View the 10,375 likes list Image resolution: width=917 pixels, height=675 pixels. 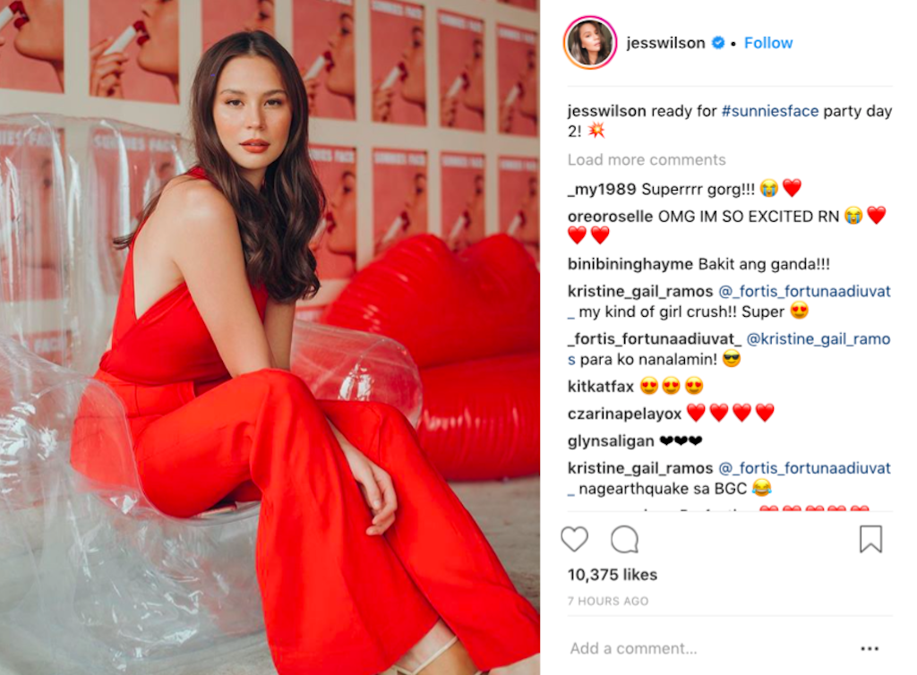[613, 575]
